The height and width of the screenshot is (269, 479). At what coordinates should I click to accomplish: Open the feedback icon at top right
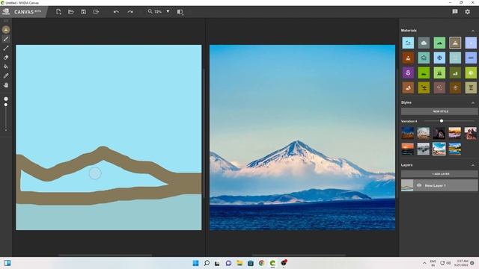pyautogui.click(x=455, y=12)
